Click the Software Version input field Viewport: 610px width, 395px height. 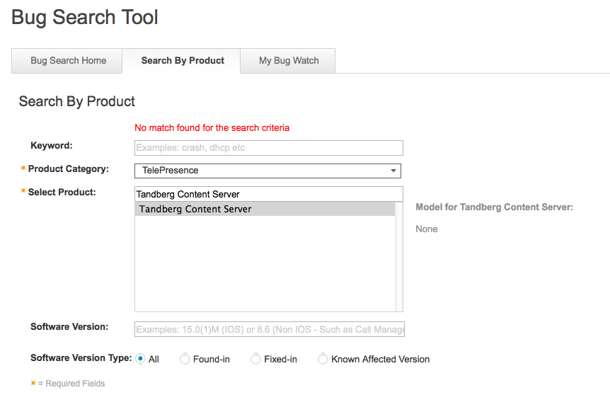click(270, 329)
